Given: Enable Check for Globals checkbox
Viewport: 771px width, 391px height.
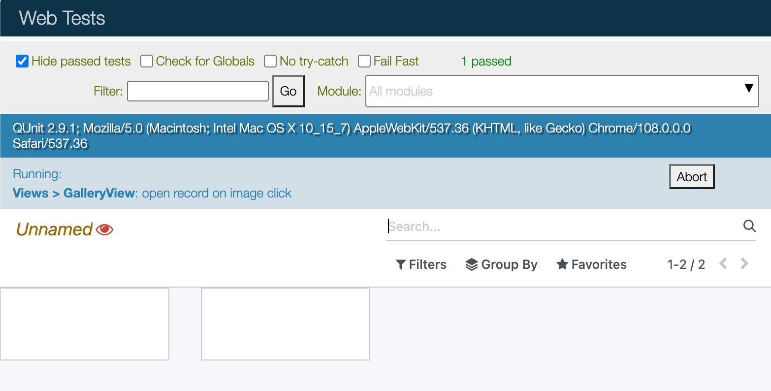Looking at the screenshot, I should [x=146, y=61].
